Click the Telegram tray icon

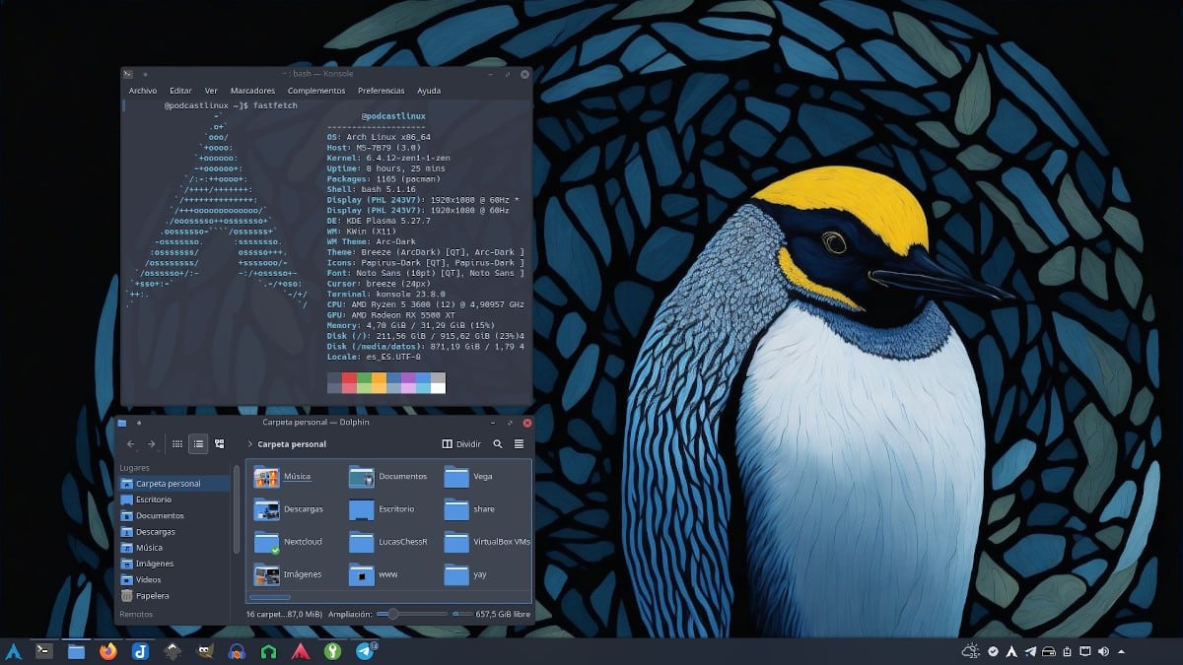1030,651
